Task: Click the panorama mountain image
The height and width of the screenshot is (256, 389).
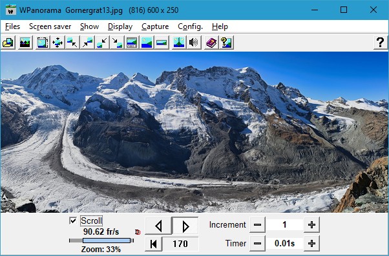Action: click(194, 132)
